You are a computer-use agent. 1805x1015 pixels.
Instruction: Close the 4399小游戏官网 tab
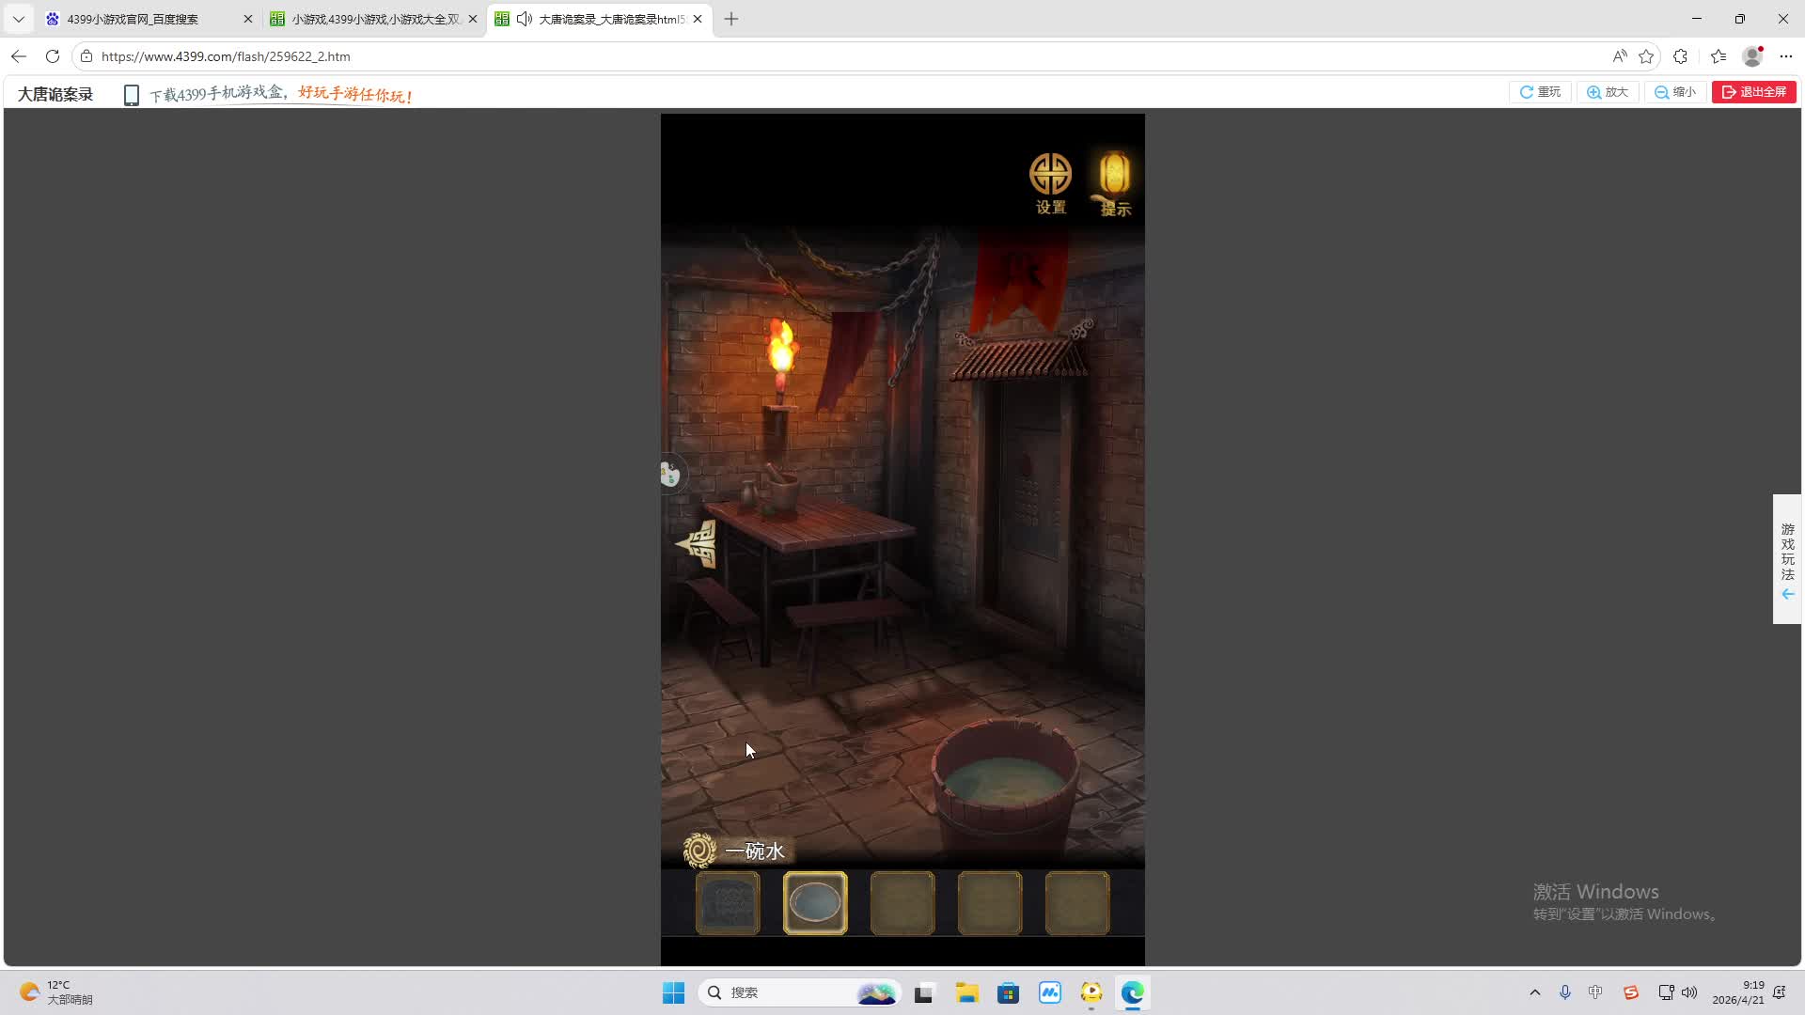coord(248,19)
